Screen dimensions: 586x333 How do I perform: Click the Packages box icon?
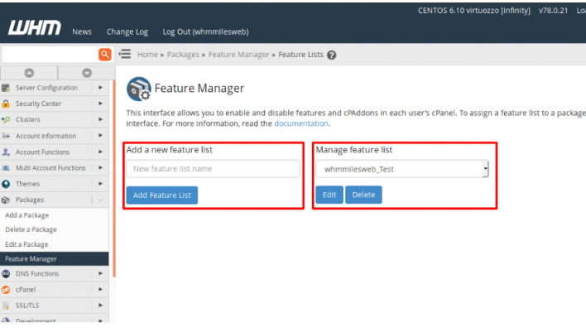point(6,200)
